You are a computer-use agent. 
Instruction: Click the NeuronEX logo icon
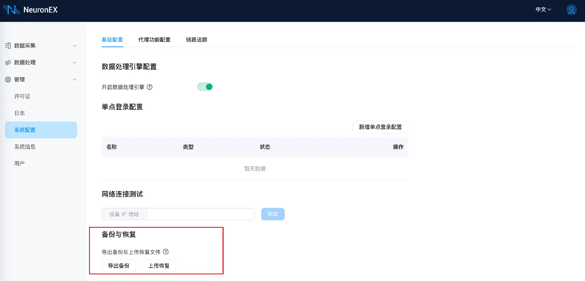[x=11, y=10]
